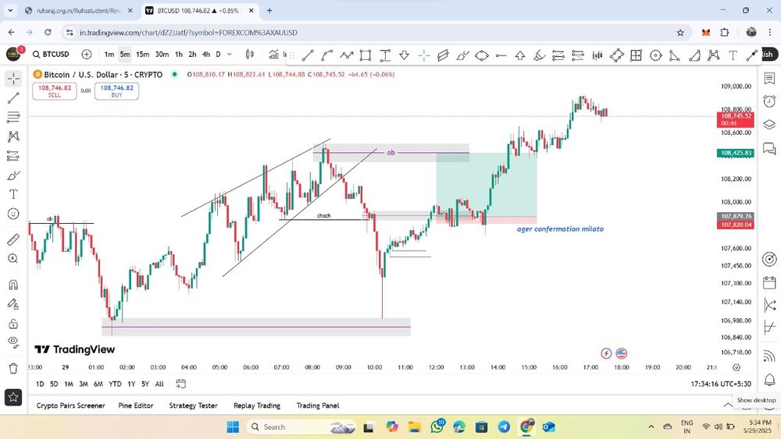
Task: Pick the parallel channel tool in favorites toolbar
Action: coord(443,55)
